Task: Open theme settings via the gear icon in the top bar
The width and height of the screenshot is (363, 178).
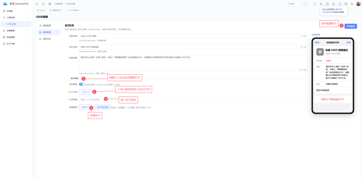Action: [x=346, y=4]
